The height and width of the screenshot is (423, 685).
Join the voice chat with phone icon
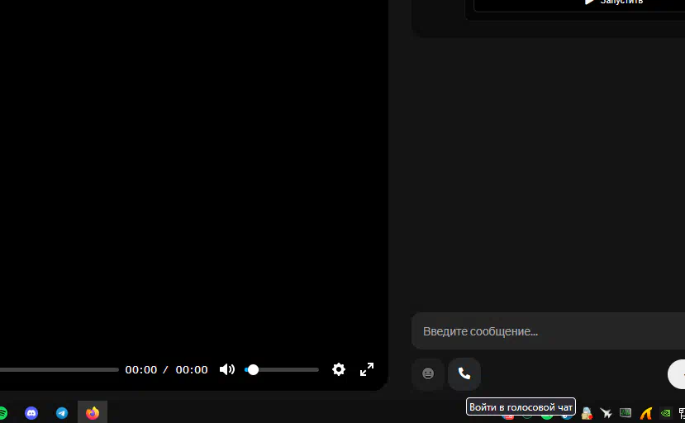464,373
